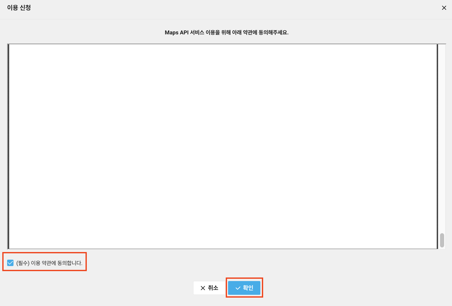Click the '확인' text on the confirm button
The image size is (452, 306).
point(248,288)
